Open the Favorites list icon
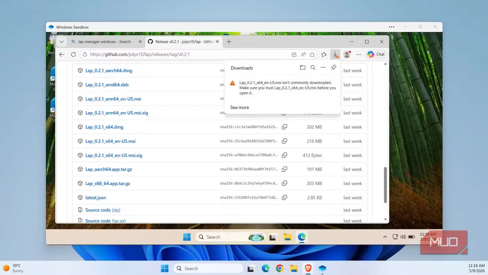Viewport: 488px width, 275px height. (324, 54)
